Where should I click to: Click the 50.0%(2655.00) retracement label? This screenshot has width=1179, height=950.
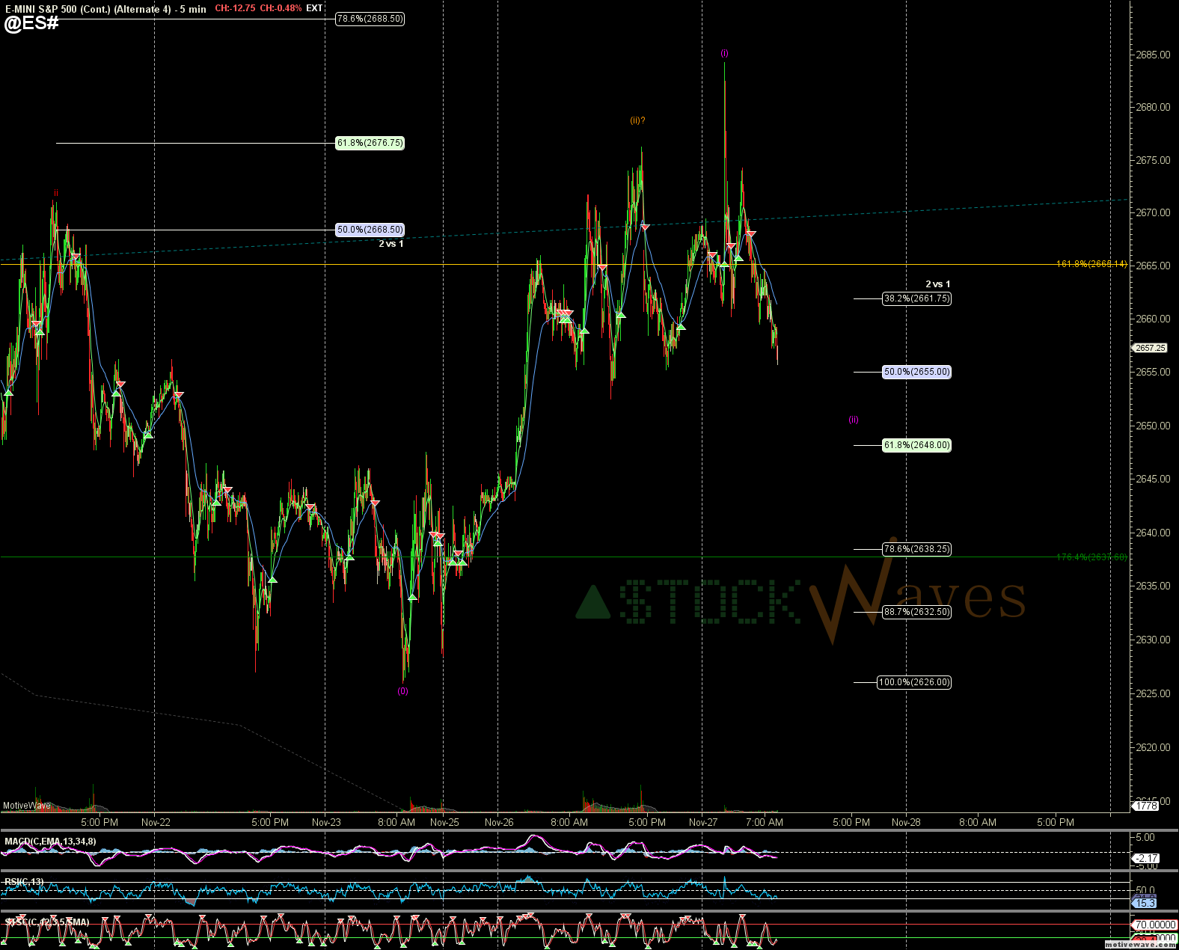916,372
